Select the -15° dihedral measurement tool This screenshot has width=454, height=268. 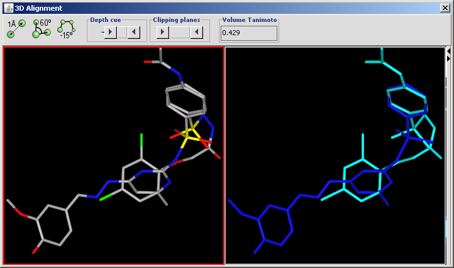coord(66,29)
